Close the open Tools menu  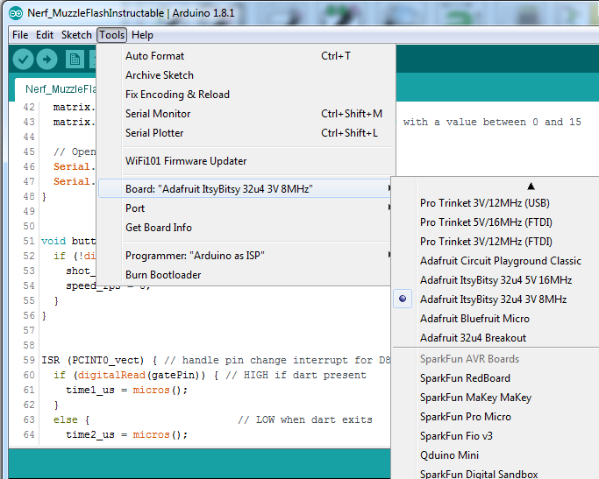112,35
